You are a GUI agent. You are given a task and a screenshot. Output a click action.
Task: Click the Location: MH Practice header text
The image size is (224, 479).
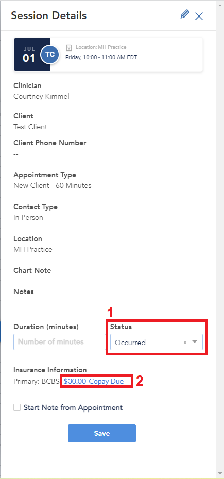101,47
